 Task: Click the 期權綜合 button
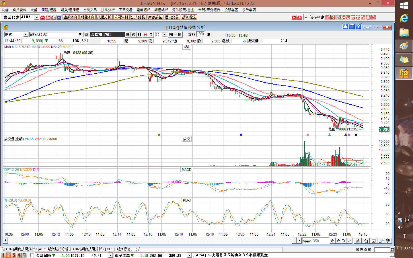(x=87, y=17)
